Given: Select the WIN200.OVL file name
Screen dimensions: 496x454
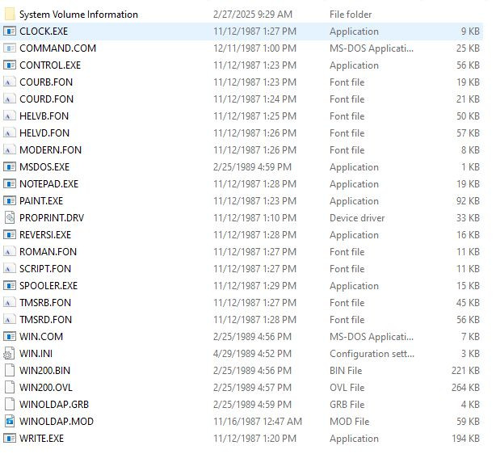Looking at the screenshot, I should [46, 387].
